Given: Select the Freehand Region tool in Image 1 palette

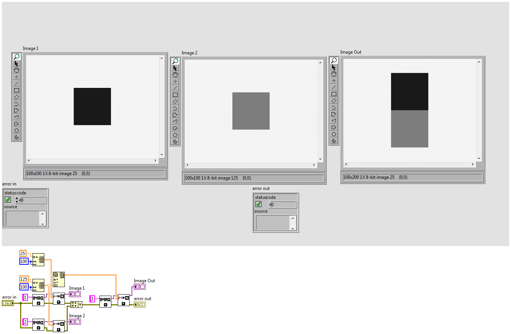Looking at the screenshot, I should point(16,124).
